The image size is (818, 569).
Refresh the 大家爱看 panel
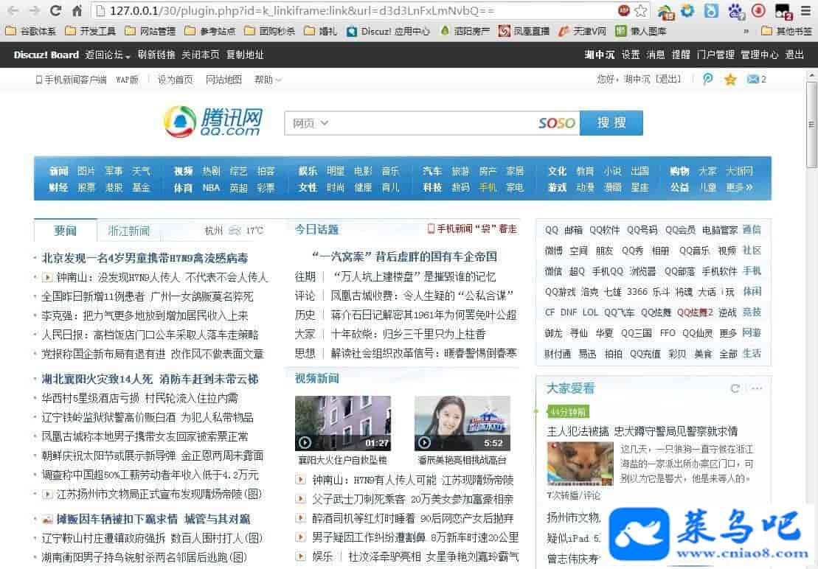pos(735,388)
